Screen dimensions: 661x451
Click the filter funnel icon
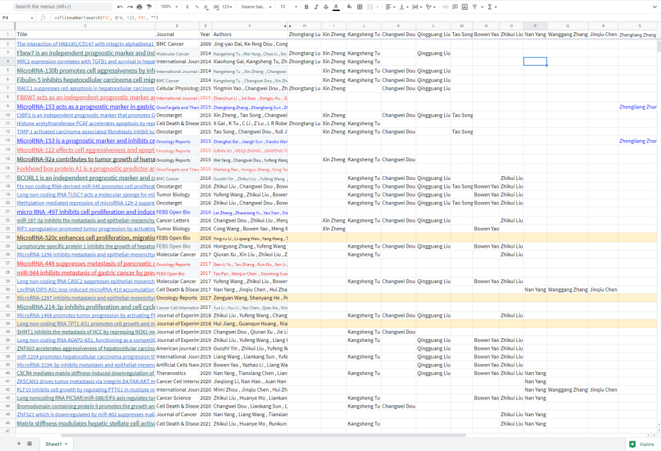coord(474,6)
